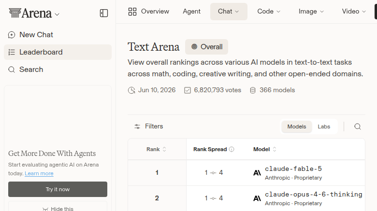Screen dimensions: 377x211
Task: Click the Rank Spread info icon
Action: click(x=232, y=149)
